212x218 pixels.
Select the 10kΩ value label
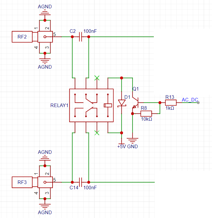click(x=146, y=119)
